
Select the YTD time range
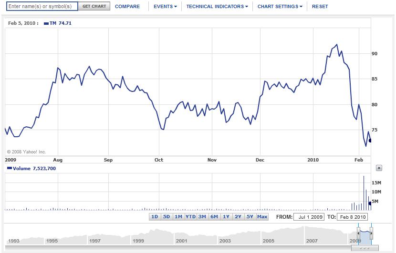[190, 217]
